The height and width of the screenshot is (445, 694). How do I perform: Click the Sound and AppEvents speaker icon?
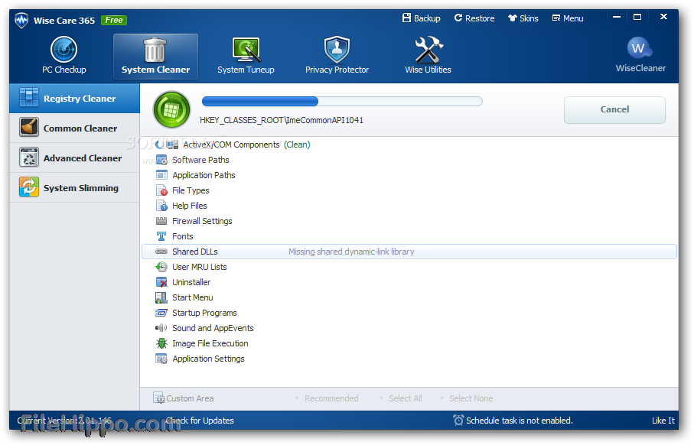tap(161, 328)
